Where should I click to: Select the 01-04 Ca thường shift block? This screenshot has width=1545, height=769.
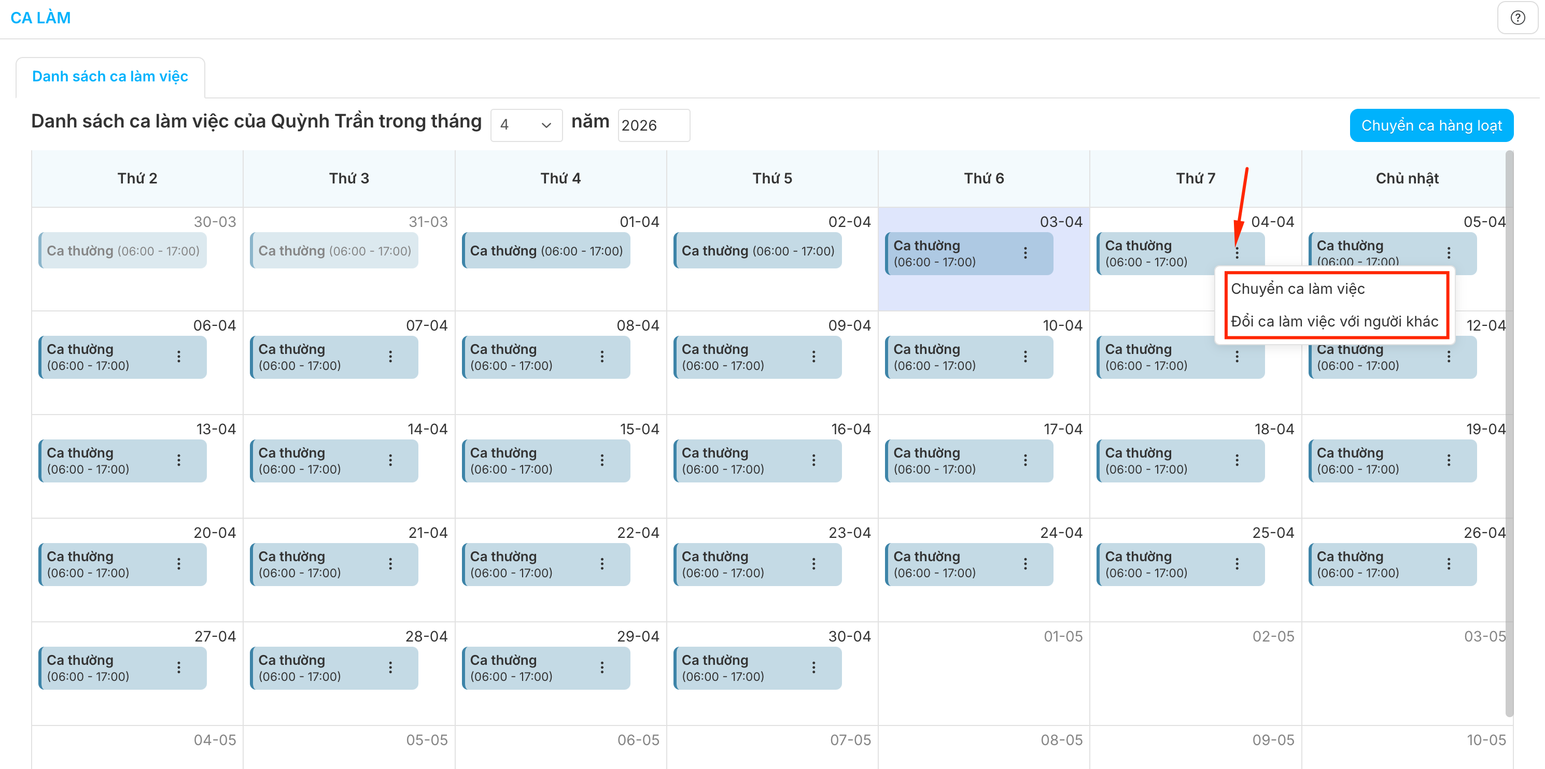pyautogui.click(x=546, y=251)
